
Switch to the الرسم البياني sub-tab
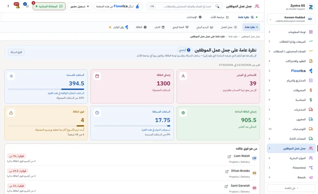click(x=204, y=27)
